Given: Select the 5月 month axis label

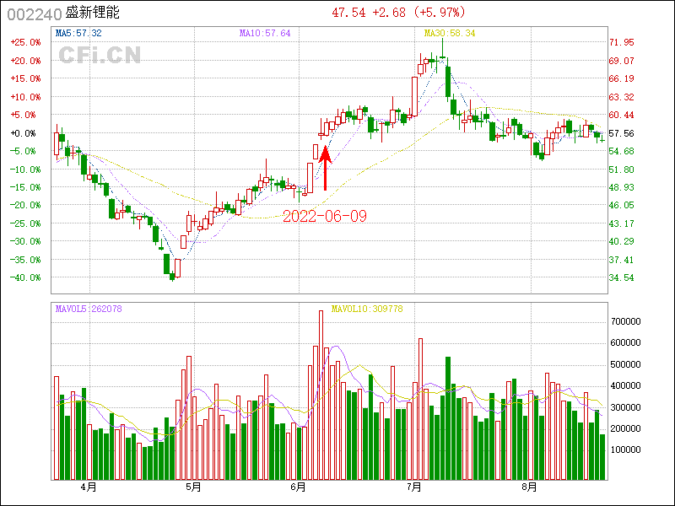Looking at the screenshot, I should 193,487.
